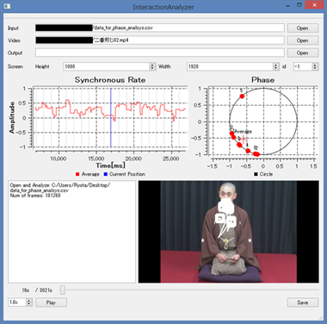Decrease the screen Width spinner value

[275, 68]
